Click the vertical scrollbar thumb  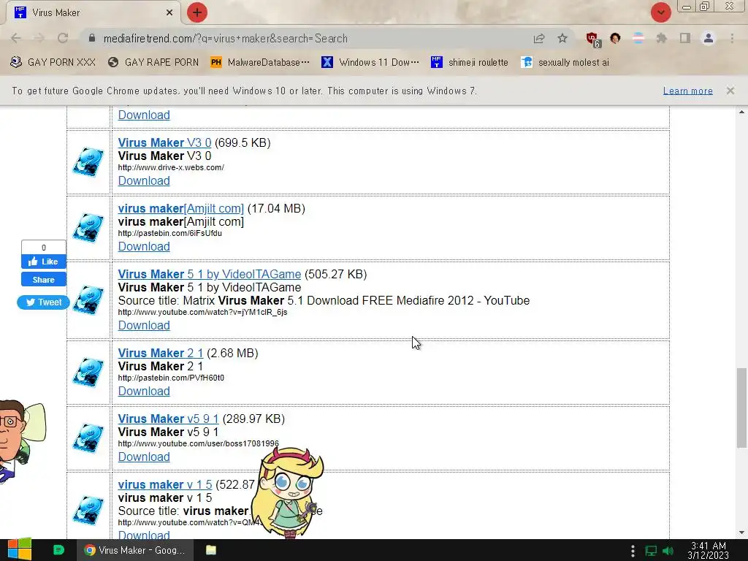pyautogui.click(x=741, y=408)
